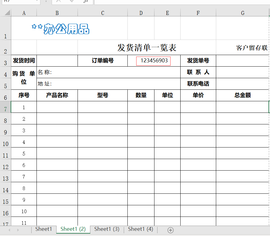This screenshot has height=236, width=270.
Task: Click the empty cell right of 发货单号
Action: point(242,61)
